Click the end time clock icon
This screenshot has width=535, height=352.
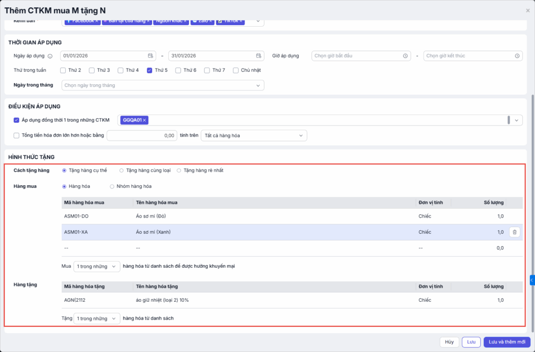517,56
